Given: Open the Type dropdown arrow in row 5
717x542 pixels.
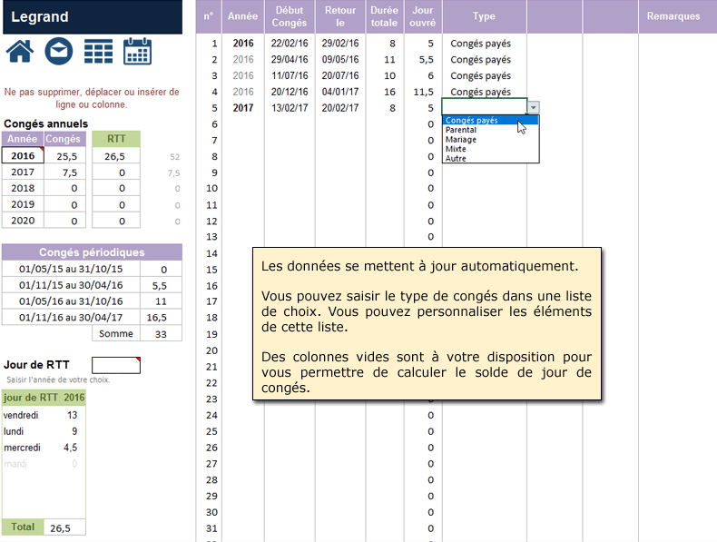Looking at the screenshot, I should click(533, 107).
